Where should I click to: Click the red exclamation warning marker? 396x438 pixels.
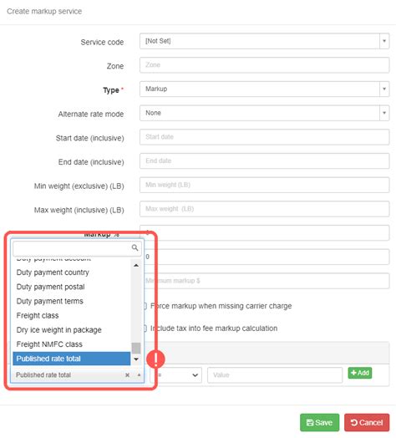[155, 359]
